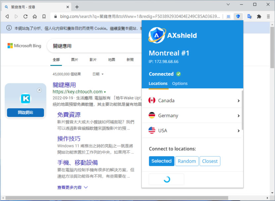Click the Connect to locations: label
Image resolution: width=275 pixels, height=201 pixels.
tap(172, 149)
